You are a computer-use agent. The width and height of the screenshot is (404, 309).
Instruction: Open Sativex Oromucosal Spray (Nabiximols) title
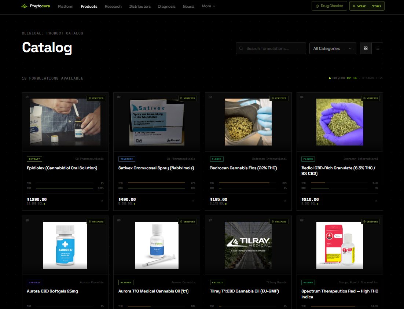coord(156,168)
